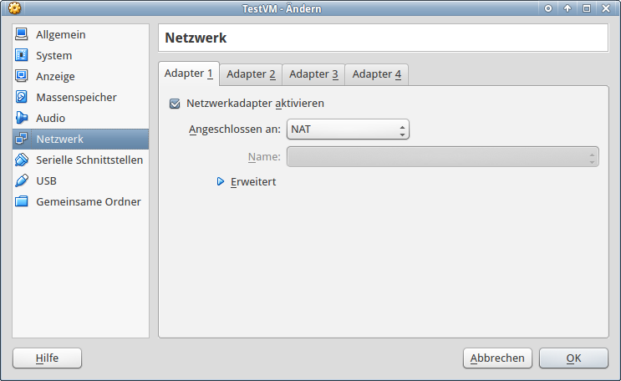Click the System chip icon
Image resolution: width=621 pixels, height=381 pixels.
[x=22, y=56]
